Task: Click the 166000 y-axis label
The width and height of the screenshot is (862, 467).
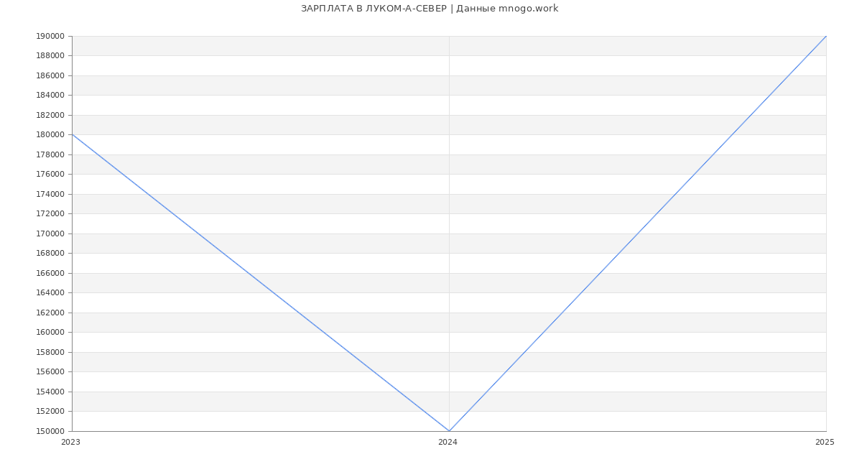Action: (x=50, y=273)
